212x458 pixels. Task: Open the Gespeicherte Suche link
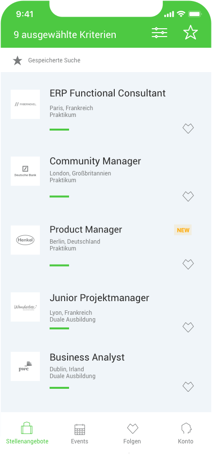coord(54,60)
